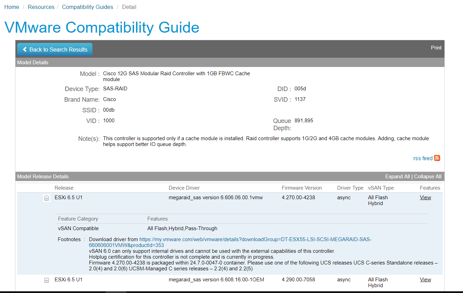This screenshot has width=463, height=293.
Task: Click the Features column header at far right
Action: point(430,188)
